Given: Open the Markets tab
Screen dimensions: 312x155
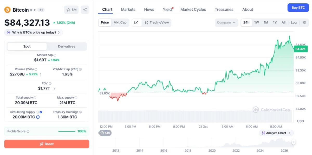Looking at the screenshot, I should (128, 10).
